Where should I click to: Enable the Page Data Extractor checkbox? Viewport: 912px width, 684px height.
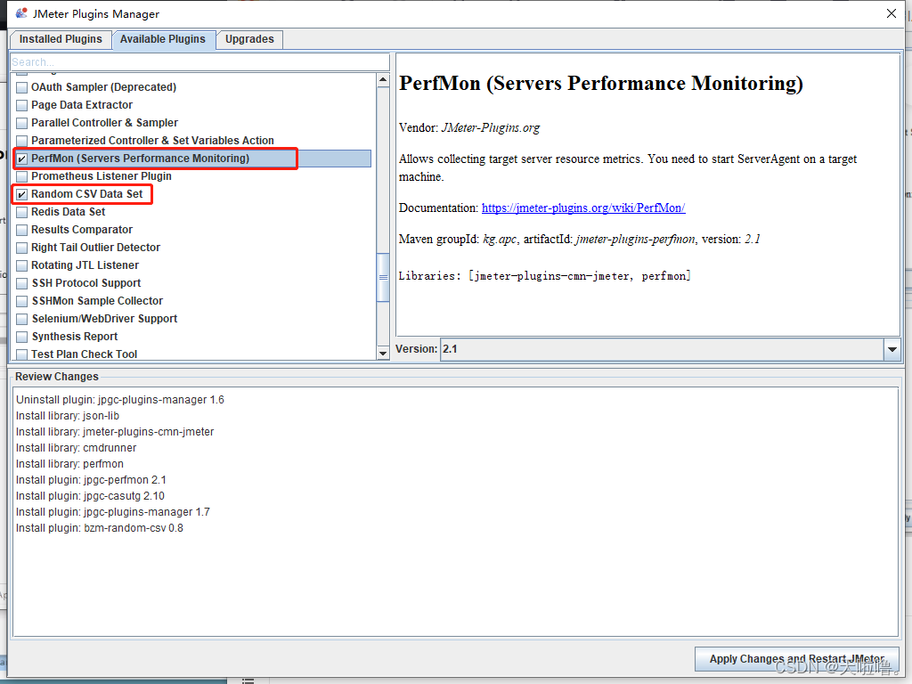pyautogui.click(x=22, y=105)
